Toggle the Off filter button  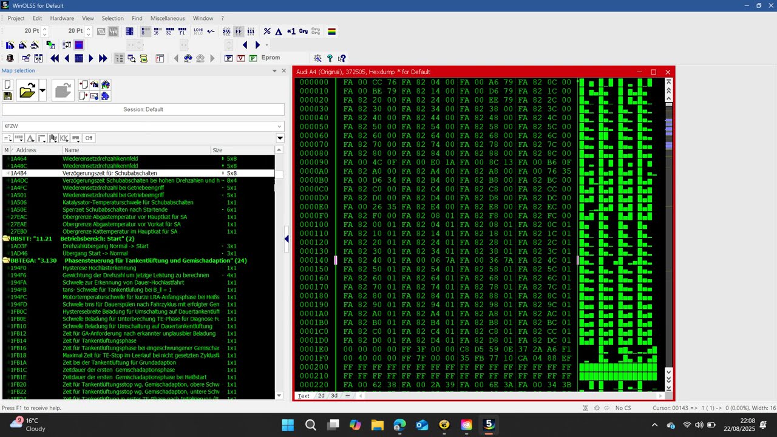(89, 138)
